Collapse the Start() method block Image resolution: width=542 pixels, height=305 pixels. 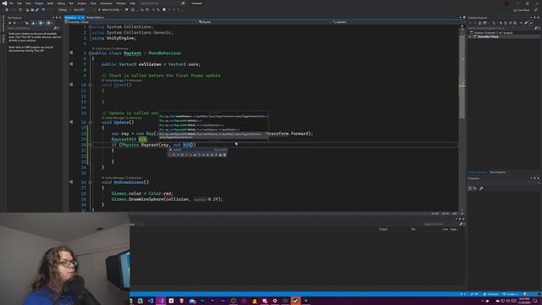point(91,85)
